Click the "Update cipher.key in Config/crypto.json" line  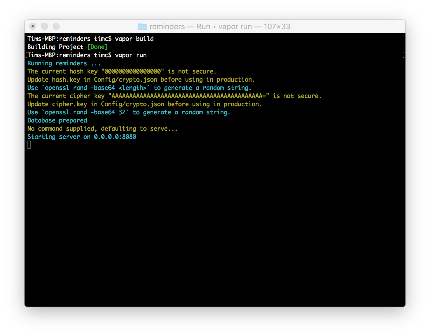point(145,104)
